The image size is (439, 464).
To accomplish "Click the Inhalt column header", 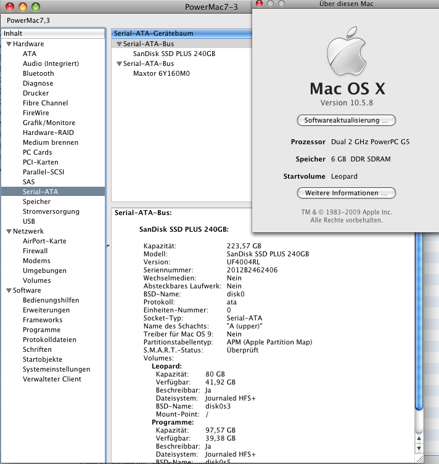I will (53, 33).
